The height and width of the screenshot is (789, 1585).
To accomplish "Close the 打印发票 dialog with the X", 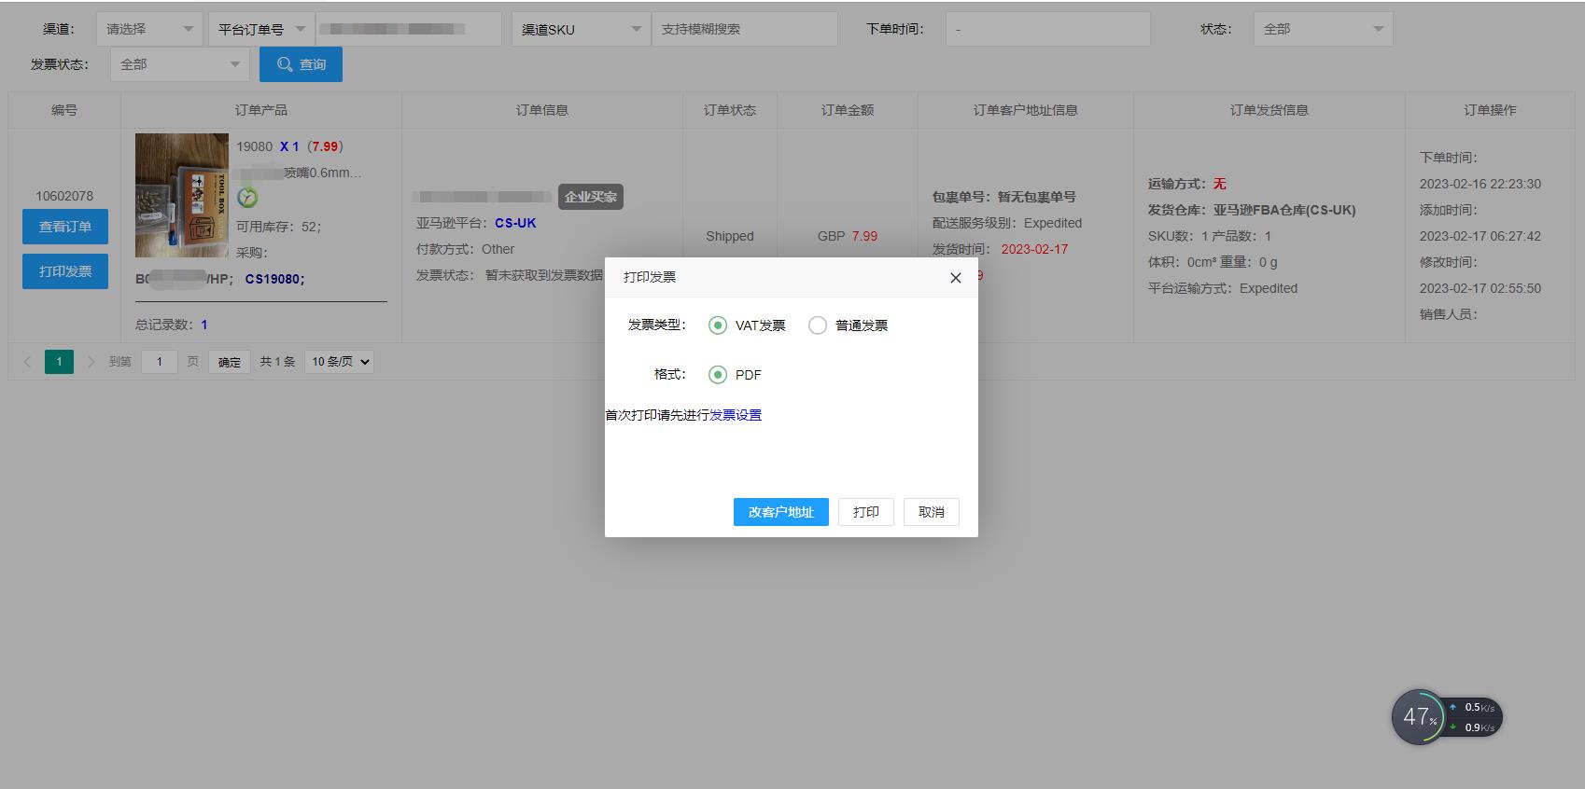I will (955, 278).
